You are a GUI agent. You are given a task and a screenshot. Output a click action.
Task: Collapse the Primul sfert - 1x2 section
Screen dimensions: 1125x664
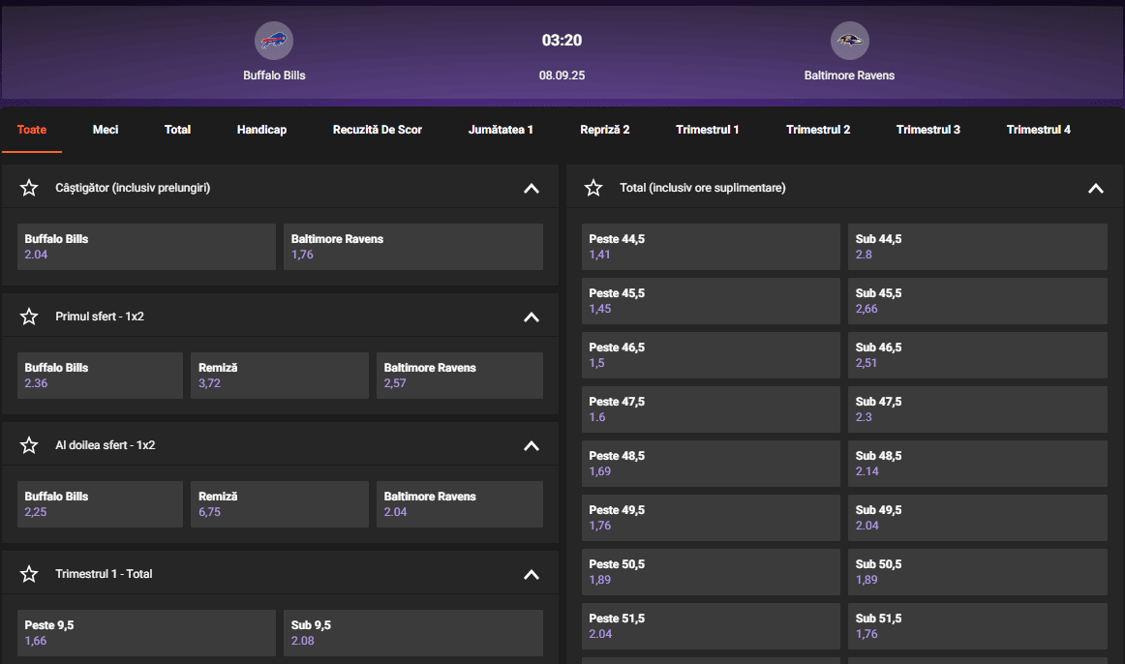point(531,317)
